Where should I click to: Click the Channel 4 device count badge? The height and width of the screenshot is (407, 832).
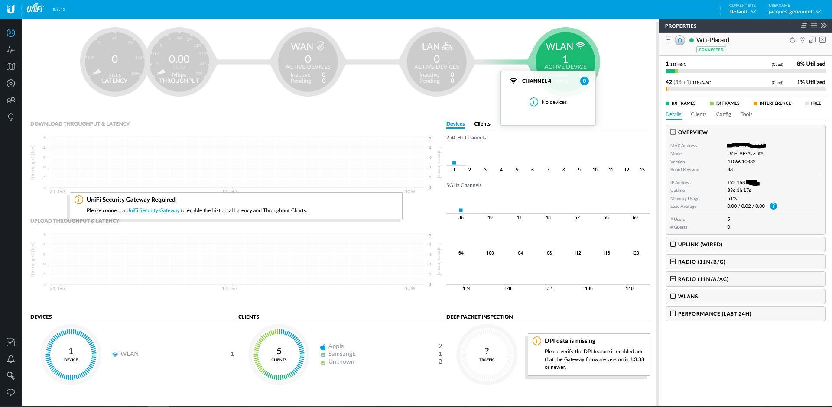tap(584, 81)
